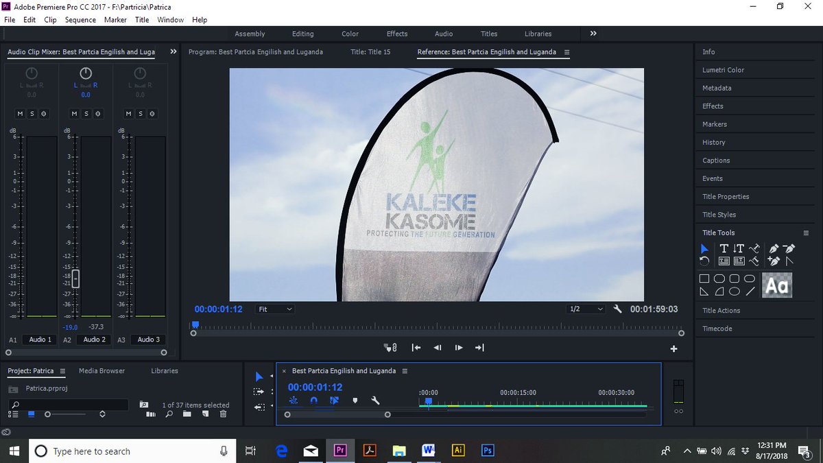
Task: Open the timeline sequence panel menu
Action: pyautogui.click(x=405, y=371)
